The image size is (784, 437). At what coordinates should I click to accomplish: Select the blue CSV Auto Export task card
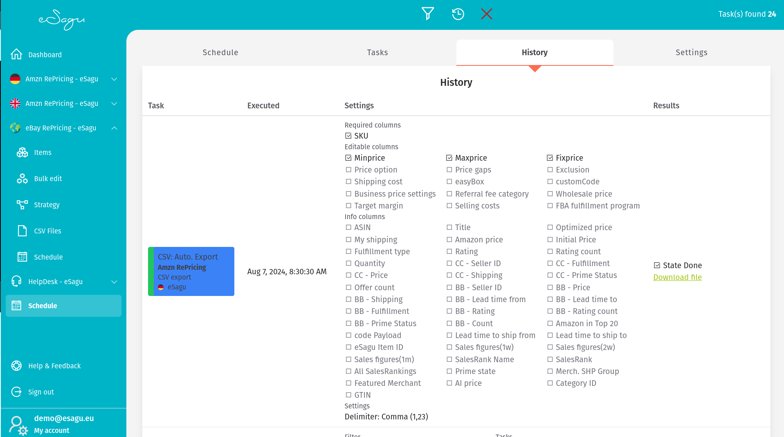click(x=191, y=271)
